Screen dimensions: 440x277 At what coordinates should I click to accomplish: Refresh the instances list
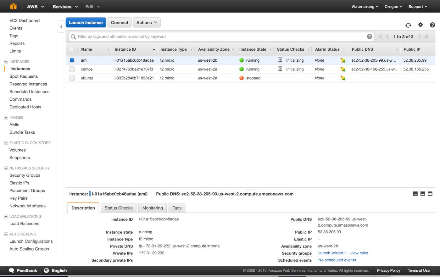(x=408, y=25)
